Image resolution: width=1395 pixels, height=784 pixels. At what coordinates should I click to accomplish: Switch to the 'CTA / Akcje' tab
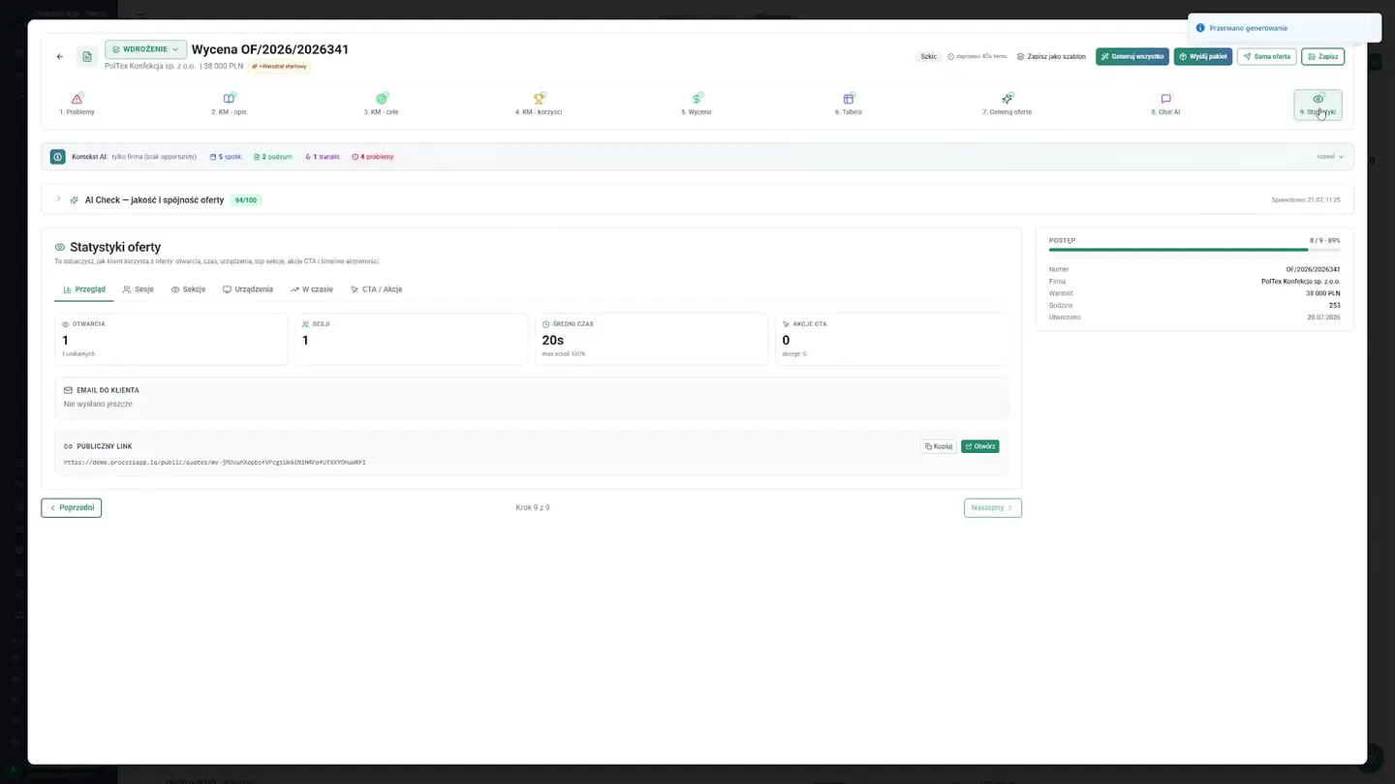pos(376,289)
